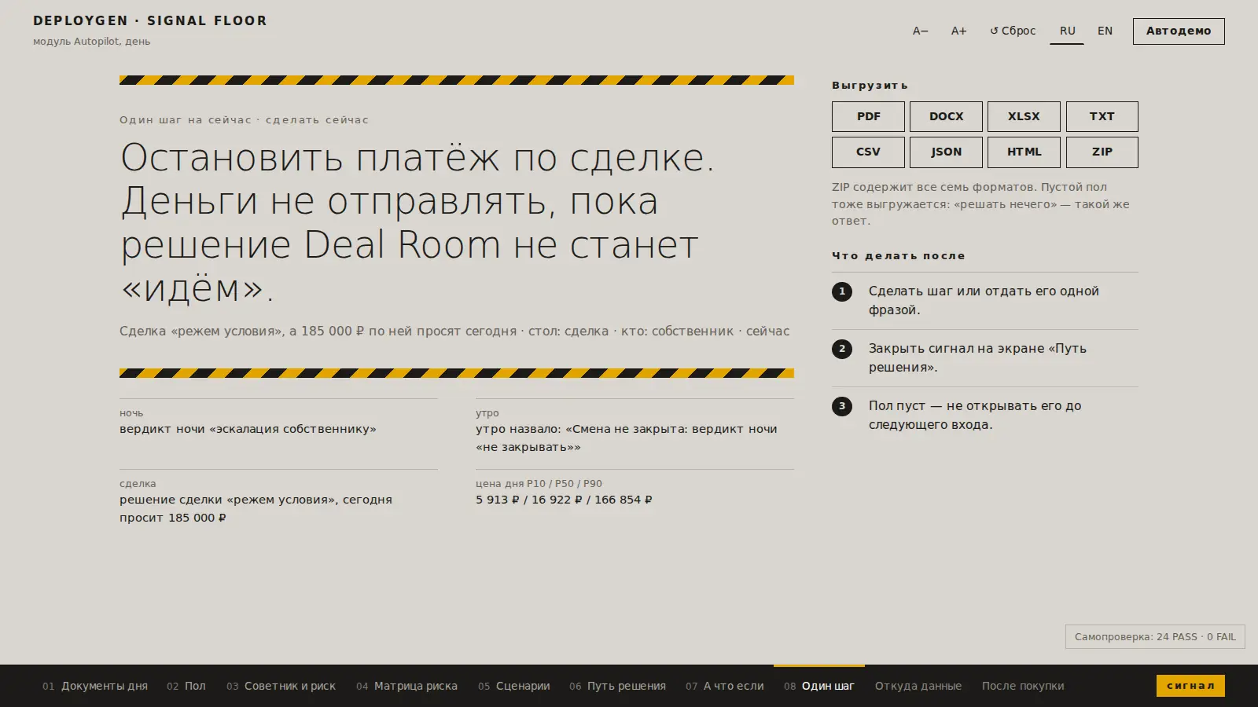
Task: Click the price values "5 913 ₽ / 16 922 ₽ / 166 854 ₽"
Action: [x=564, y=500]
